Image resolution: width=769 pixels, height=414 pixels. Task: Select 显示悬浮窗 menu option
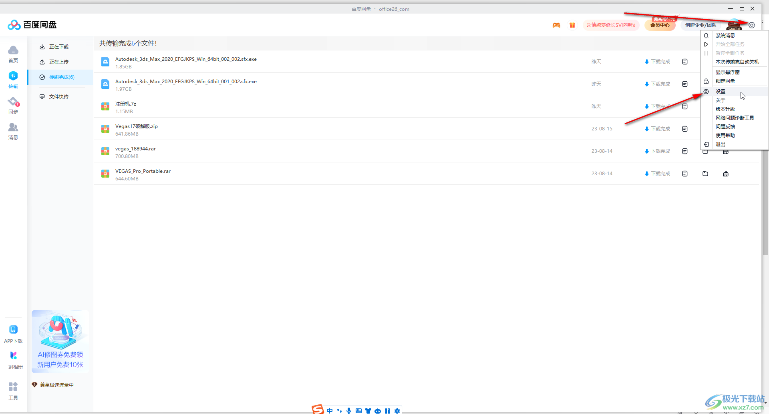(735, 72)
